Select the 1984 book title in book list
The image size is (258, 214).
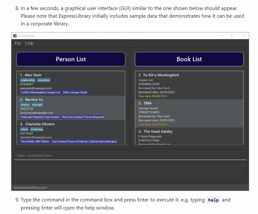point(147,103)
